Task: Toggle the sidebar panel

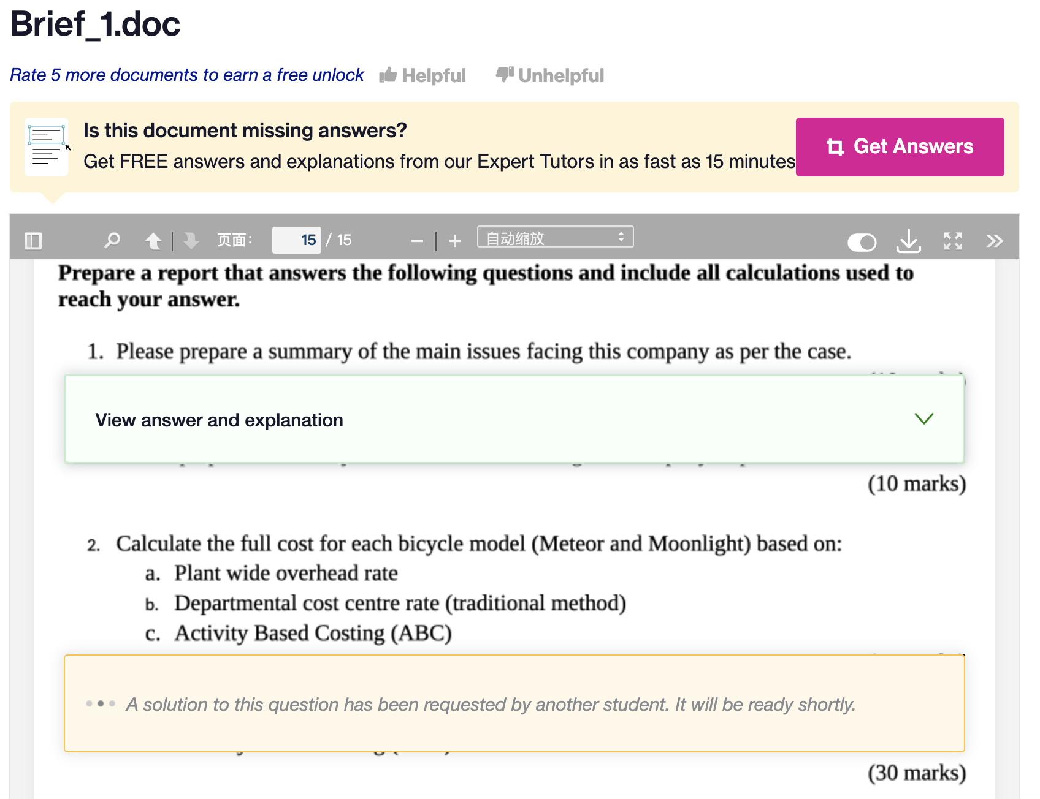Action: point(33,241)
